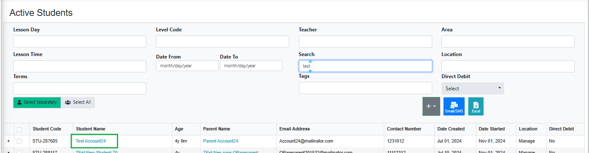Expand the Test Account24 row arrow
The width and height of the screenshot is (589, 153).
(9, 141)
